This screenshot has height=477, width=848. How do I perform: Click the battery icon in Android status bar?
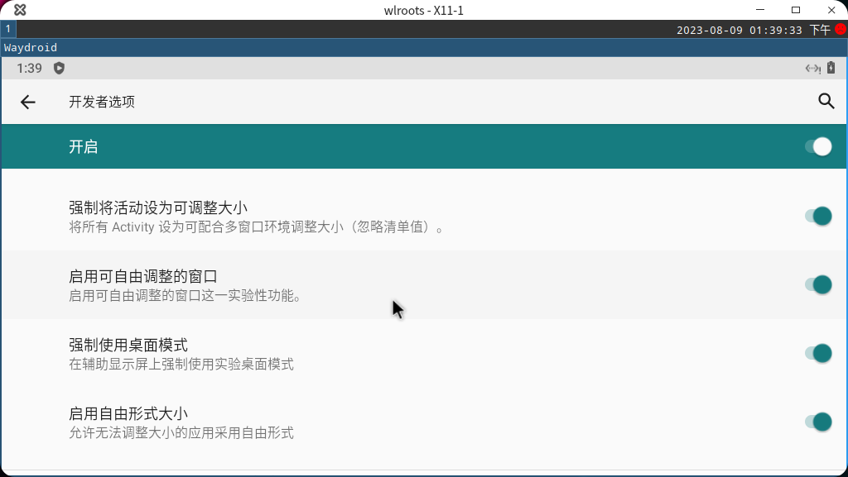tap(831, 68)
